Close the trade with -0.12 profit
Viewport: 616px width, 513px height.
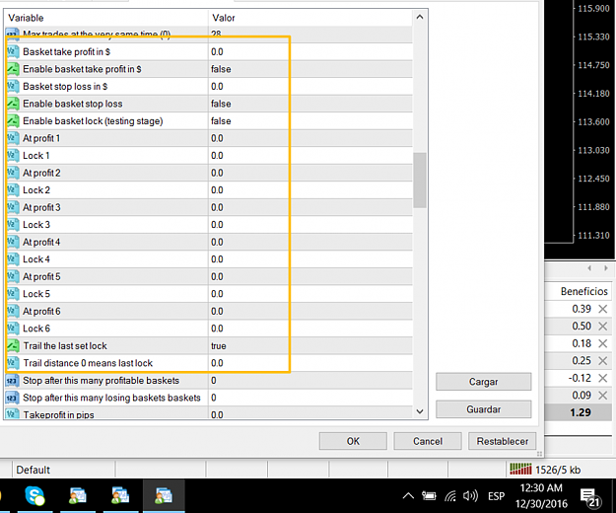pos(602,378)
